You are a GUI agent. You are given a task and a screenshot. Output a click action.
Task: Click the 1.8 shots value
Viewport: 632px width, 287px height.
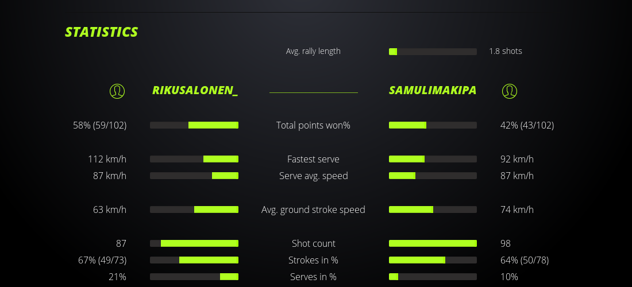(x=506, y=51)
